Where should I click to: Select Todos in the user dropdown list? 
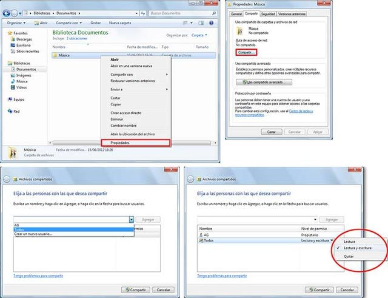tap(74, 229)
